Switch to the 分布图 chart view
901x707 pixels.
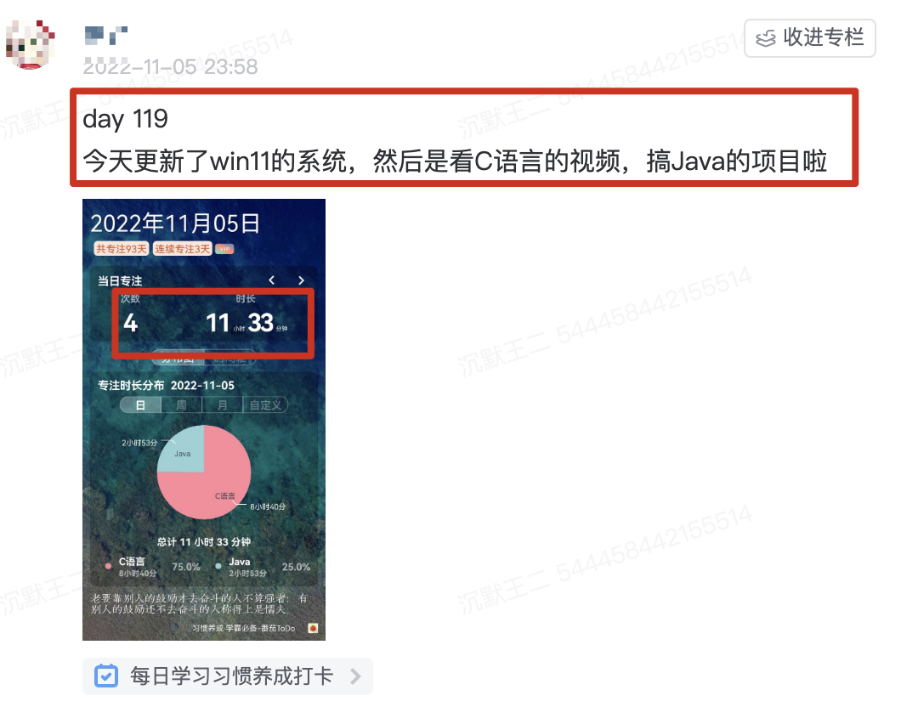180,360
